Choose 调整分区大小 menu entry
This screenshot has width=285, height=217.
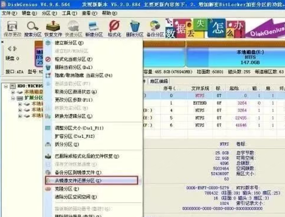tap(79, 128)
